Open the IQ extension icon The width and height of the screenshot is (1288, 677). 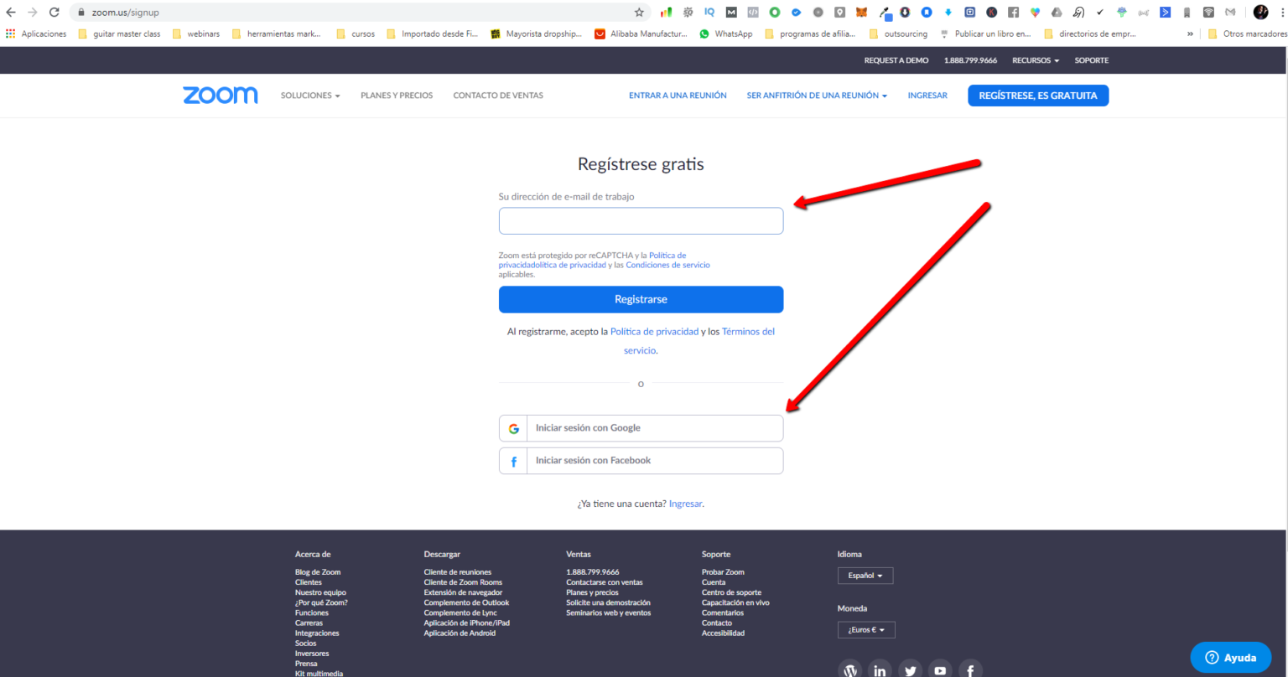[709, 13]
